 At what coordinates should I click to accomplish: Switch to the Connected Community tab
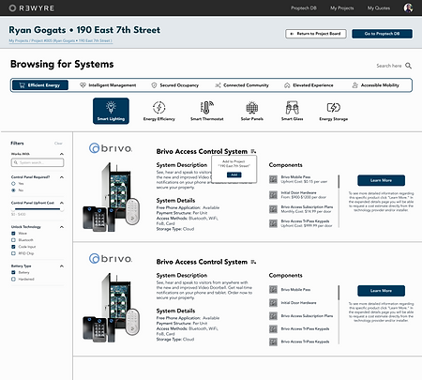(x=242, y=85)
